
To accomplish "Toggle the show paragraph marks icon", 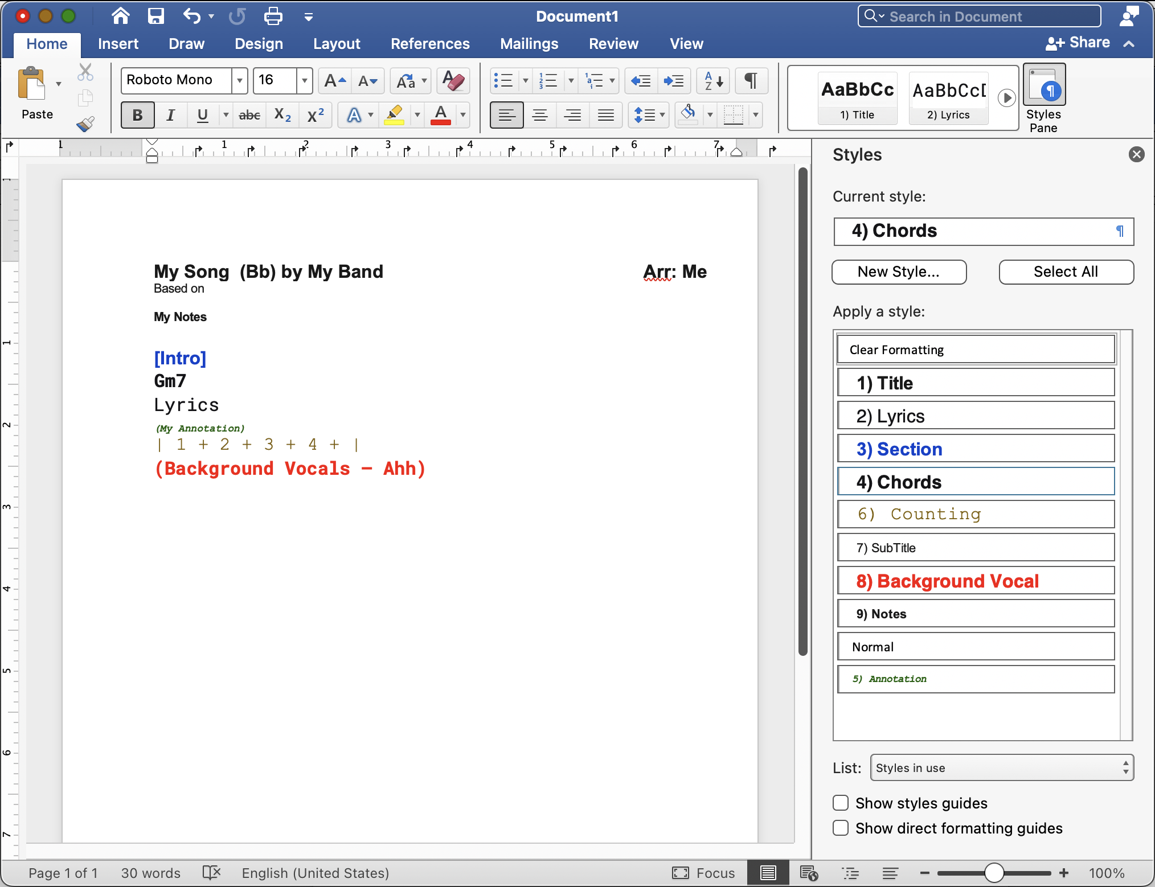I will pyautogui.click(x=751, y=81).
